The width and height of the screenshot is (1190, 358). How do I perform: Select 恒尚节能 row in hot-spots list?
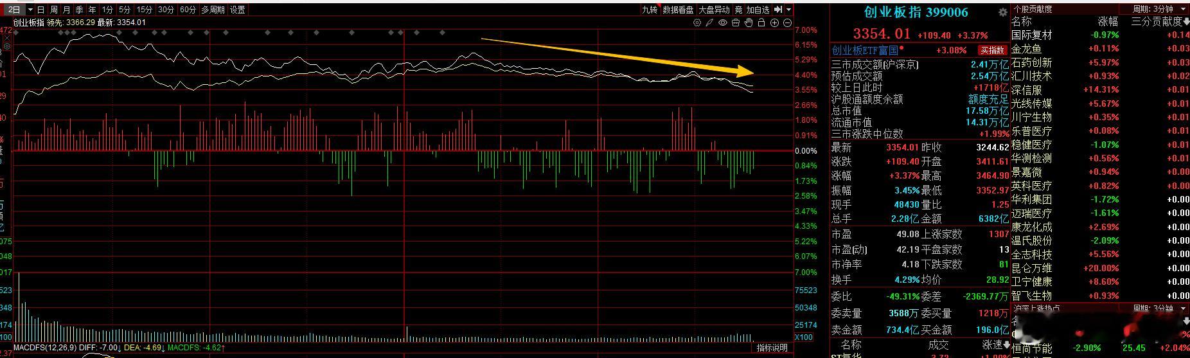click(x=1100, y=348)
